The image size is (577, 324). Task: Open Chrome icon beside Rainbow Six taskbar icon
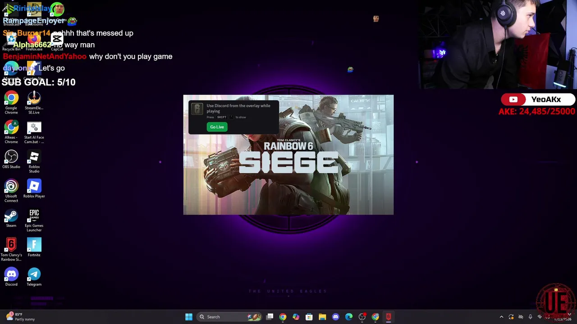pos(375,317)
